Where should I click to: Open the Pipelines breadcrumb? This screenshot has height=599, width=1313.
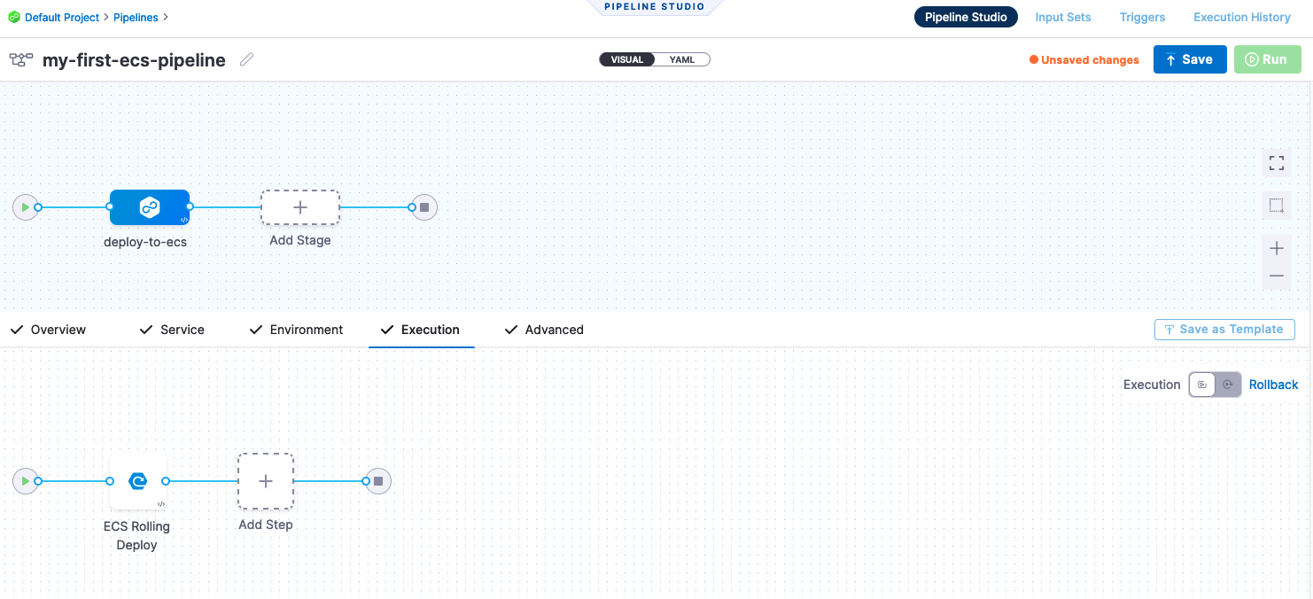(x=135, y=18)
